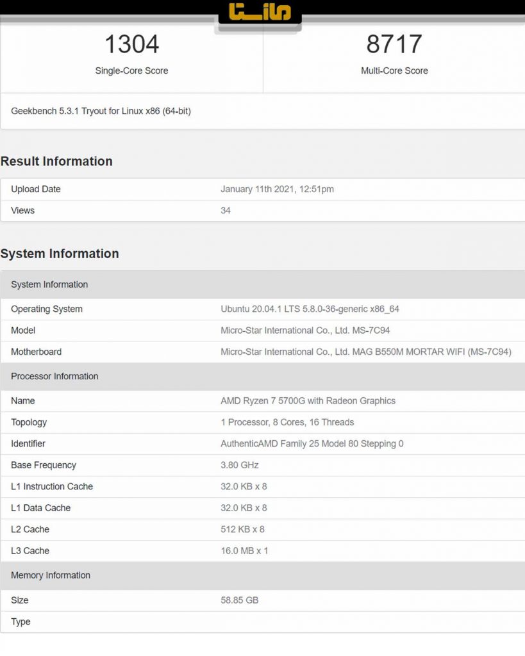Viewport: 525px width, 656px height.
Task: Click the views count 34
Action: tap(226, 210)
